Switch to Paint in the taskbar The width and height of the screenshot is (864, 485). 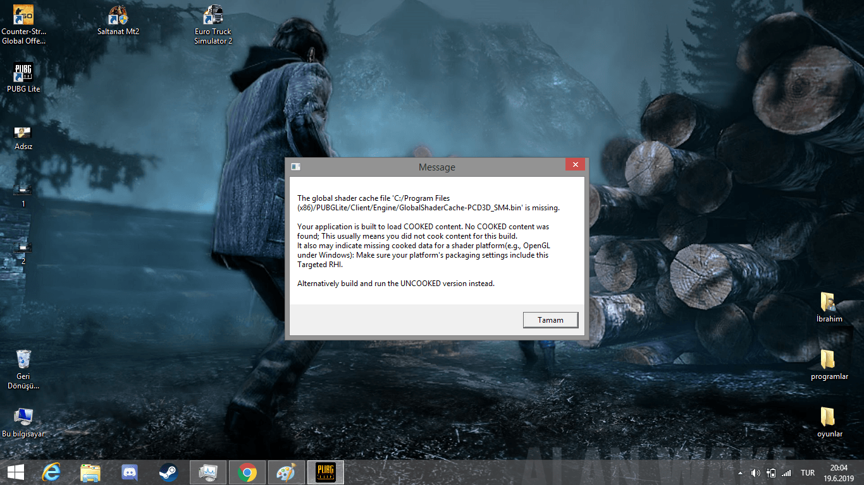(286, 472)
